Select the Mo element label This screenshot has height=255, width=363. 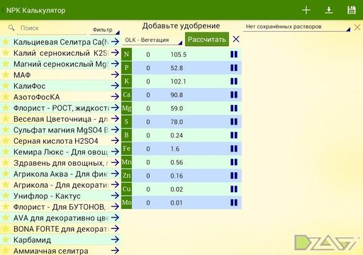coord(126,203)
